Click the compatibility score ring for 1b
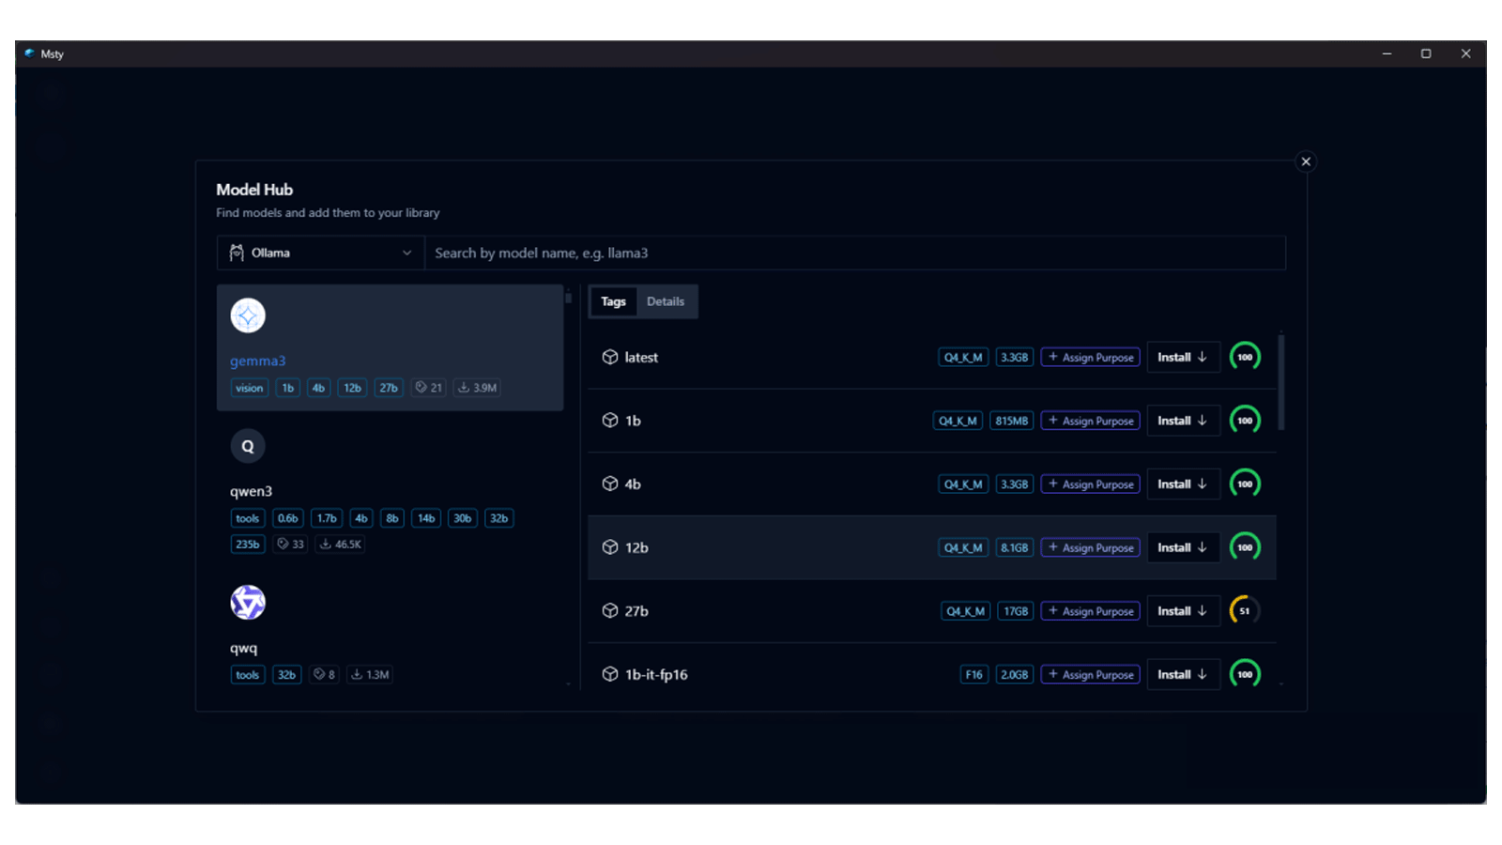The width and height of the screenshot is (1502, 845). pos(1245,421)
